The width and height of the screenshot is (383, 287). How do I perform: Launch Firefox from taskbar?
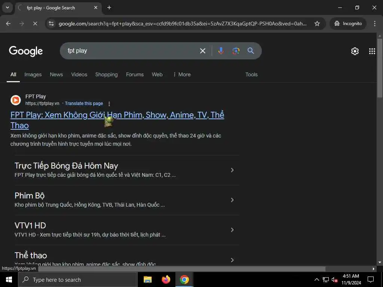click(166, 280)
